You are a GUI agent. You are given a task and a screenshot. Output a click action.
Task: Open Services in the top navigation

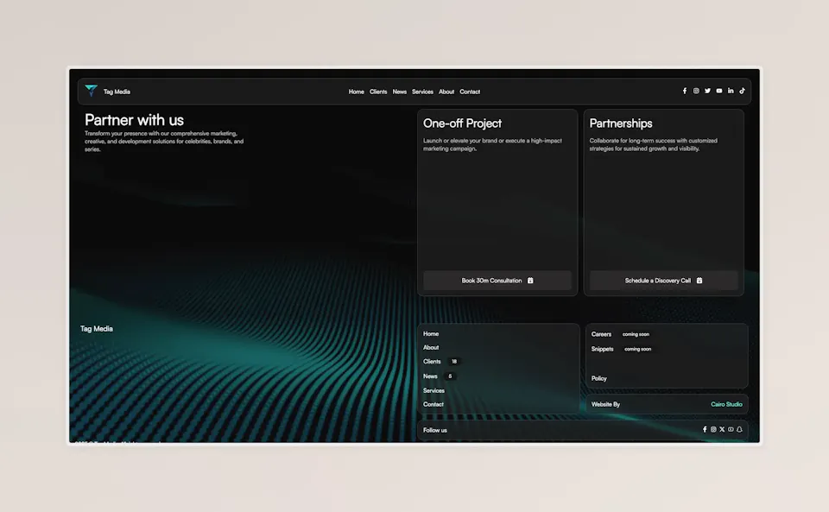(422, 92)
